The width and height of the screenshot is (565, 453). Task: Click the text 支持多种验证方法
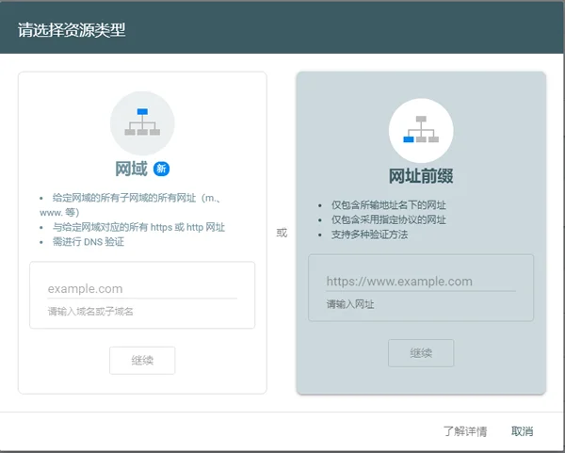click(x=370, y=235)
